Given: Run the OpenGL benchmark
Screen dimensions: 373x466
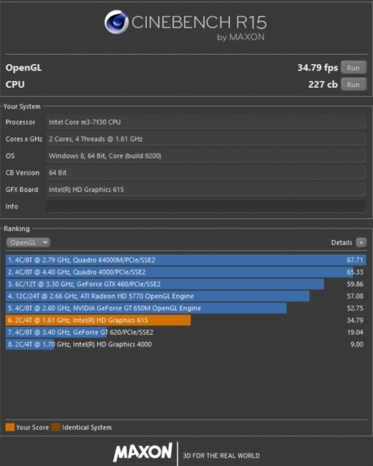Looking at the screenshot, I should 353,67.
